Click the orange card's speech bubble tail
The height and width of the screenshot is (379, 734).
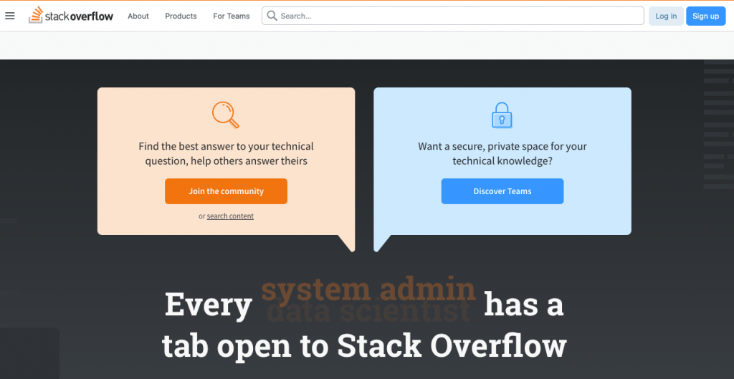[x=348, y=242]
